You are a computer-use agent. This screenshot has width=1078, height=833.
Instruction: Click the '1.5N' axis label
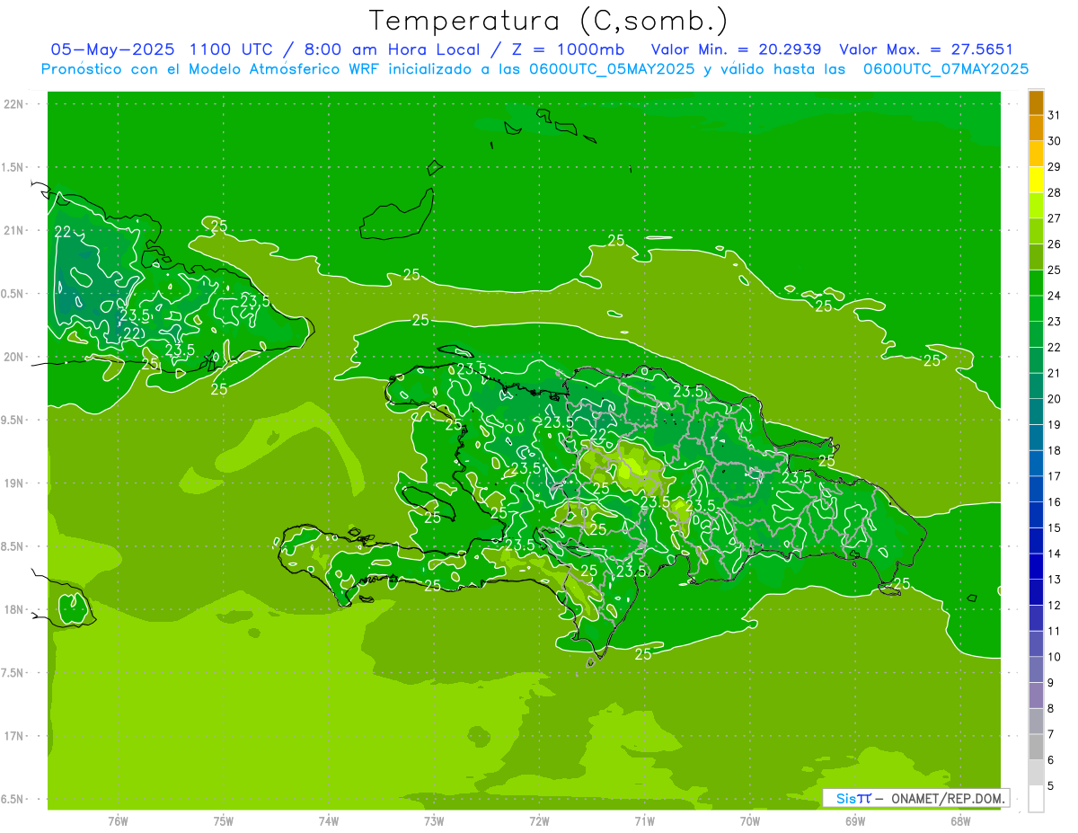(x=13, y=167)
